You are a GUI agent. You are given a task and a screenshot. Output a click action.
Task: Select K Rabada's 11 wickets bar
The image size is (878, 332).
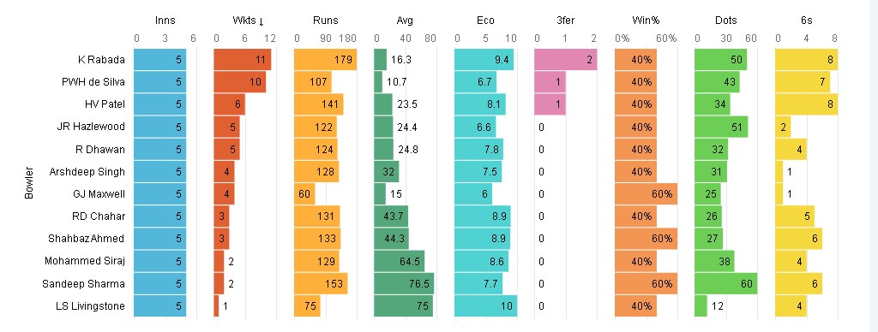point(243,60)
